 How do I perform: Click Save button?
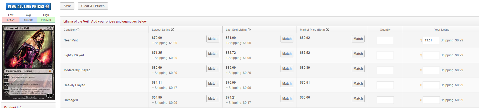point(67,6)
